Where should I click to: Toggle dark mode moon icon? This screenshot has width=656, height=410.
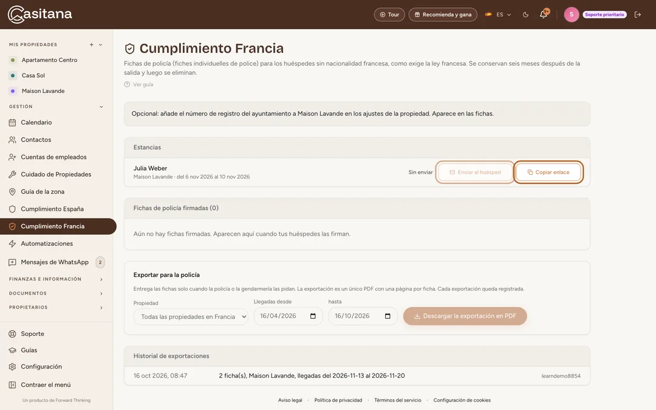525,15
